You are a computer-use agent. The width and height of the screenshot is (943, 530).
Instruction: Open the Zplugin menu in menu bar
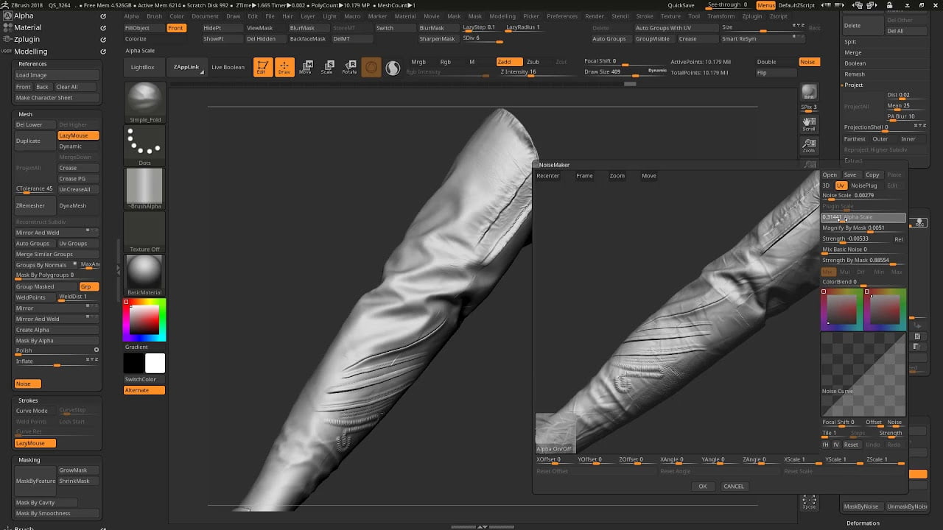pyautogui.click(x=752, y=16)
